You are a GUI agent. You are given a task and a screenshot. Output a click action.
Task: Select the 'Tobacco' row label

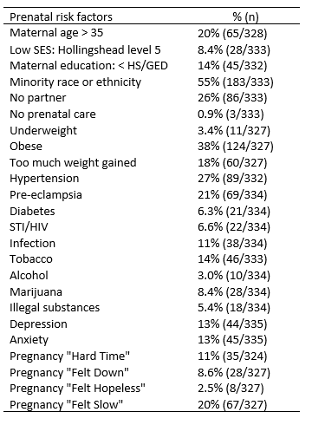(31, 259)
